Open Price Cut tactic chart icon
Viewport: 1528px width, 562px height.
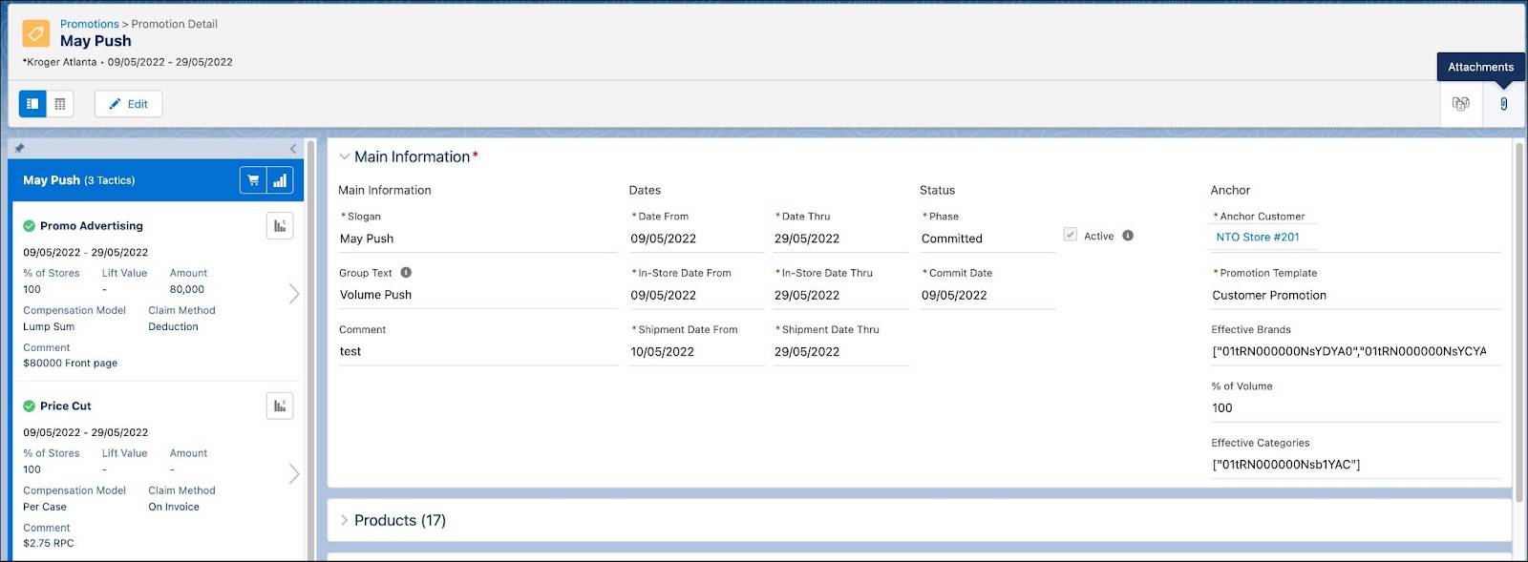280,406
